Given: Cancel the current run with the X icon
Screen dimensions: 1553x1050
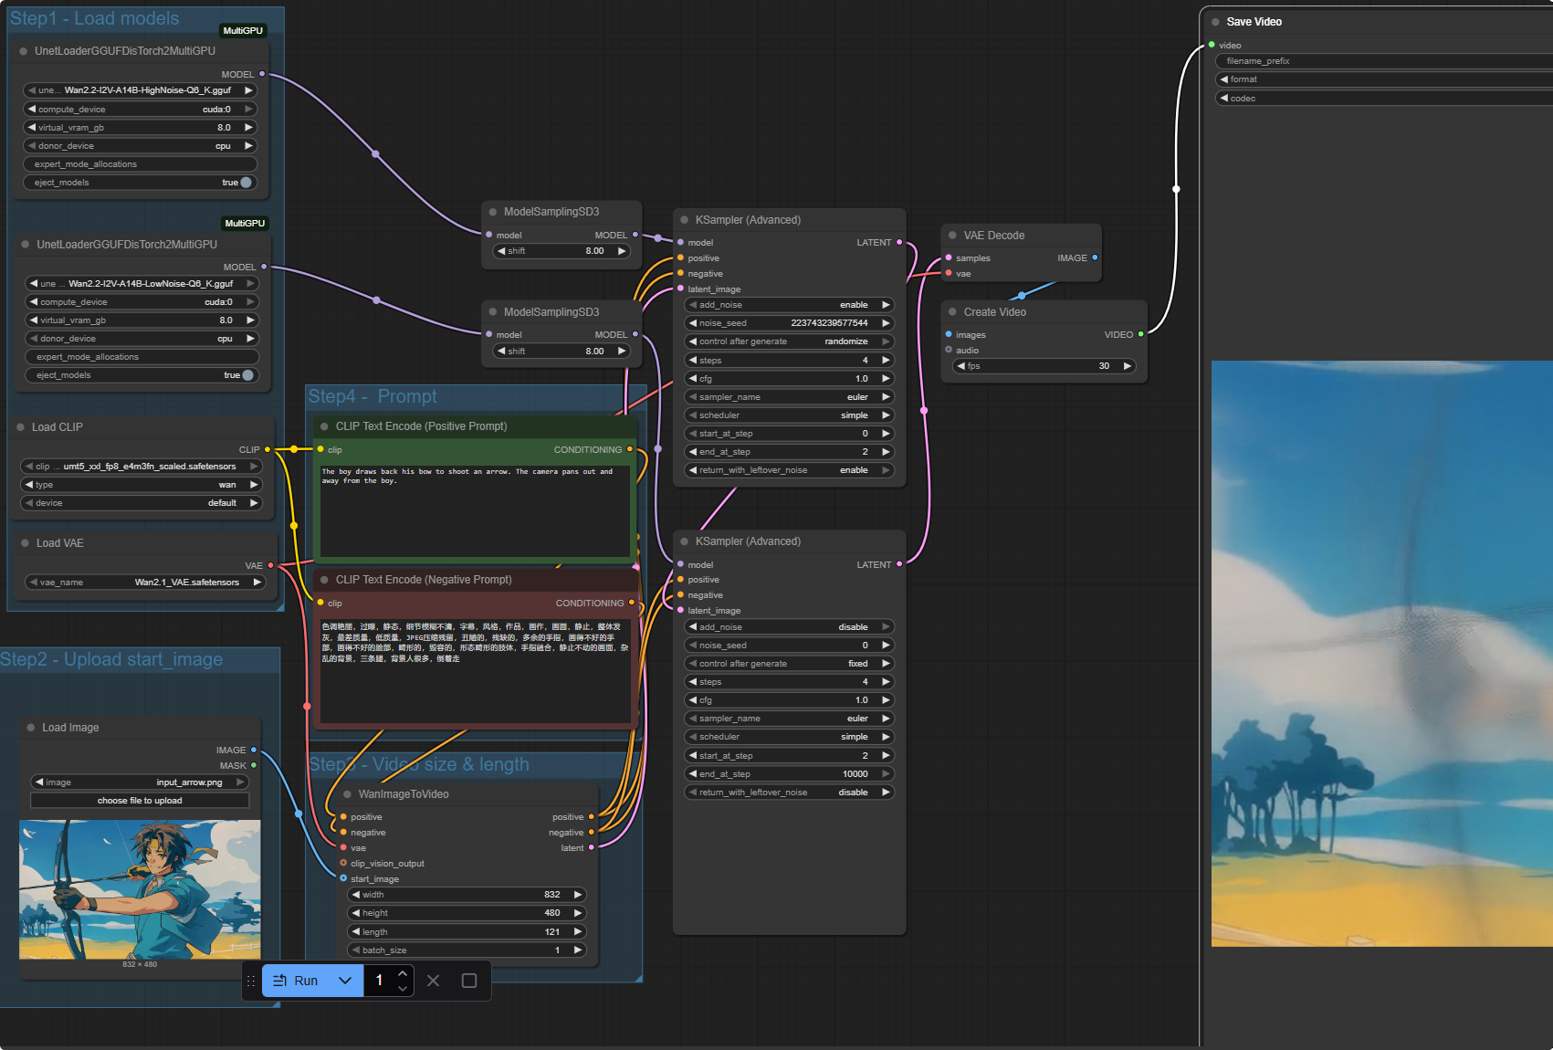Looking at the screenshot, I should 433,981.
